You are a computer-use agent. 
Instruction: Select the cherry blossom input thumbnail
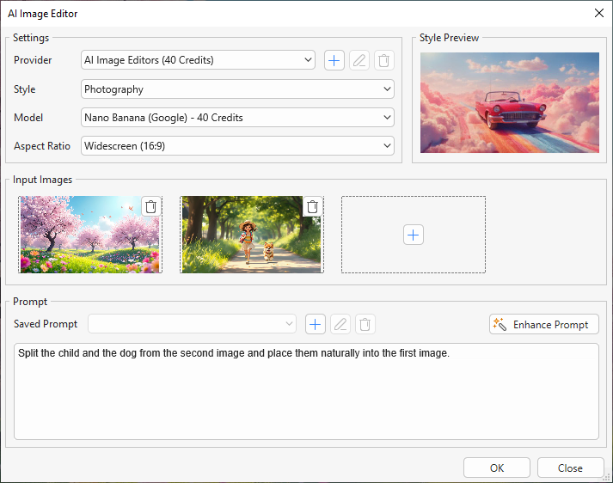(x=90, y=235)
